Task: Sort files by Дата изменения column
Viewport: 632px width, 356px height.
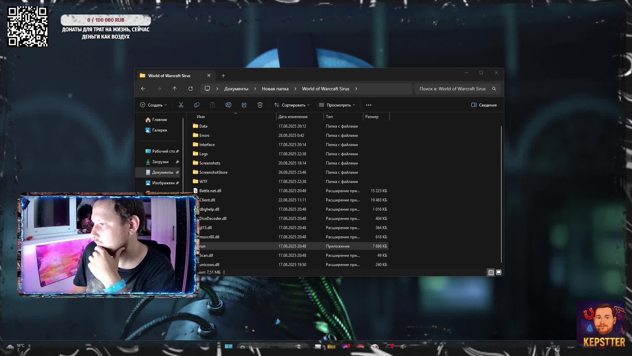Action: click(293, 117)
